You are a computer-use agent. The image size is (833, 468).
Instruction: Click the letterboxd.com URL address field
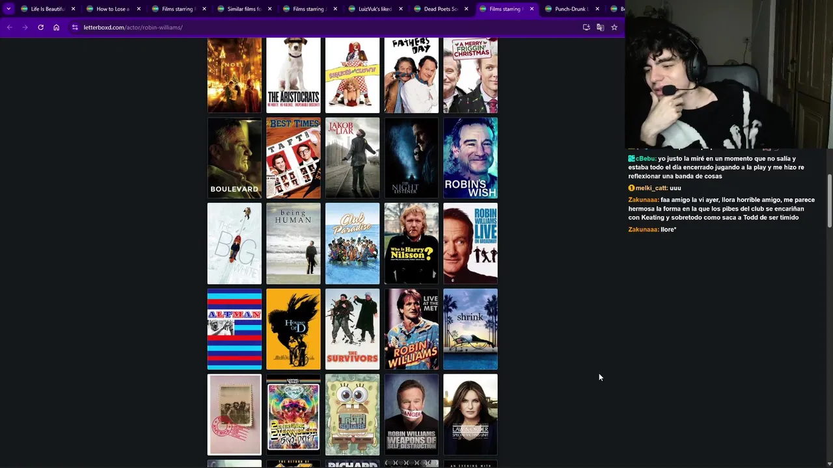pyautogui.click(x=325, y=27)
